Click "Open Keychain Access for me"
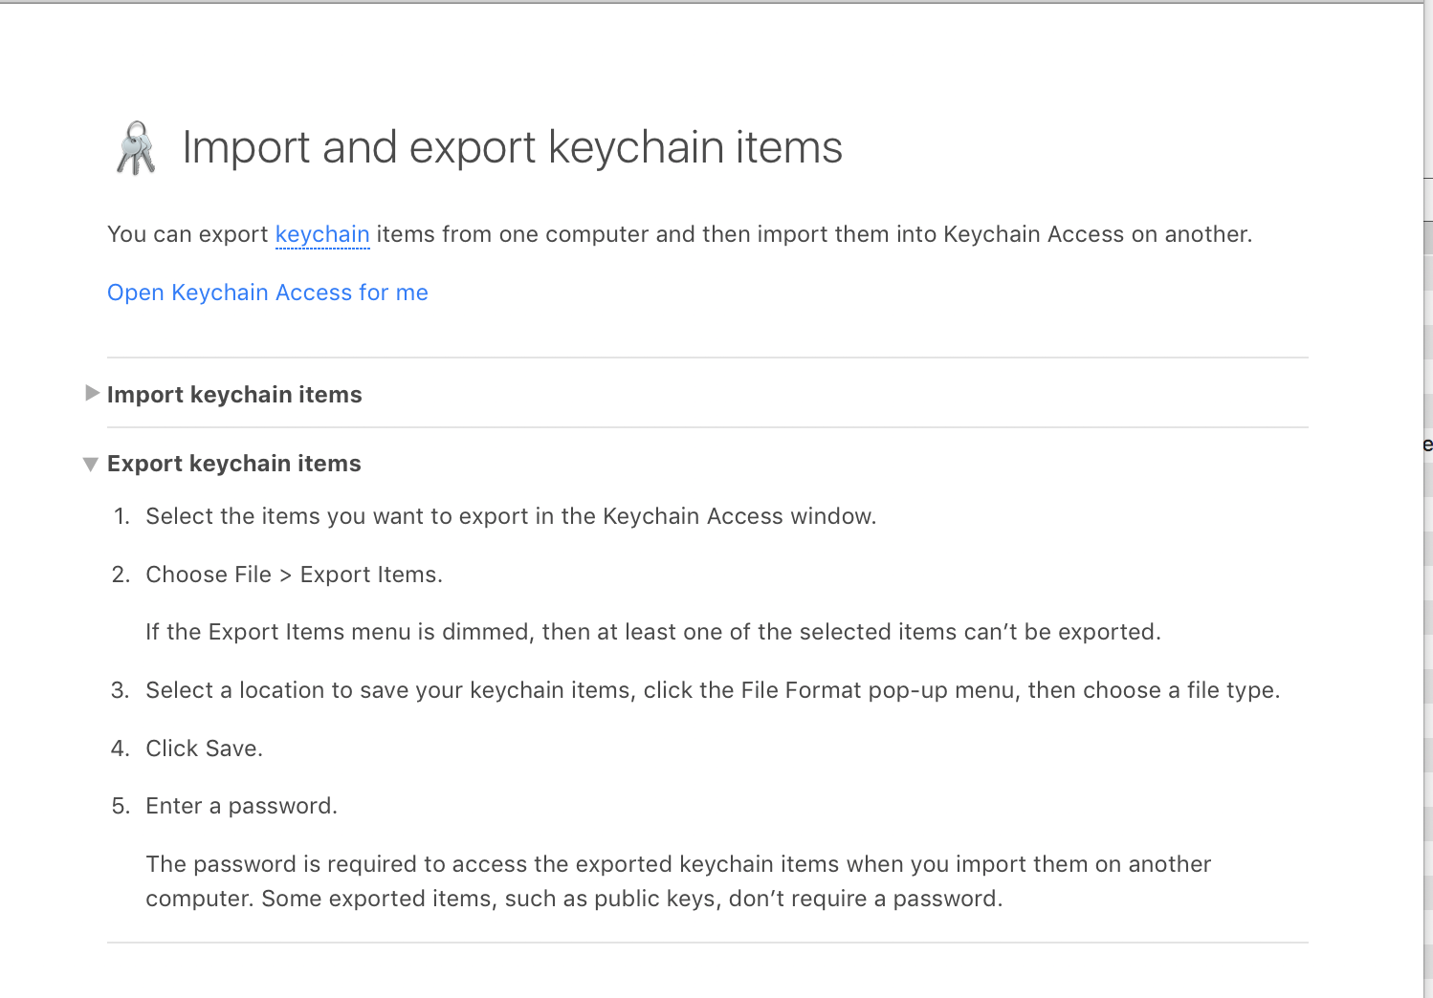Image resolution: width=1433 pixels, height=998 pixels. click(x=267, y=293)
